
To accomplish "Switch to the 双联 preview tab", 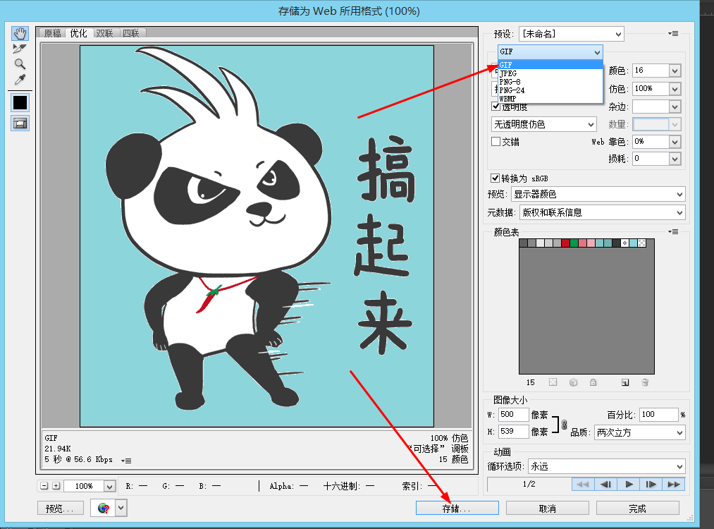I will point(104,32).
